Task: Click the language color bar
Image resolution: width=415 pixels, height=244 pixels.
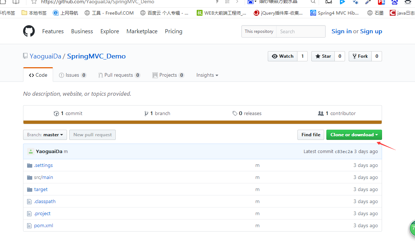Action: [202, 122]
